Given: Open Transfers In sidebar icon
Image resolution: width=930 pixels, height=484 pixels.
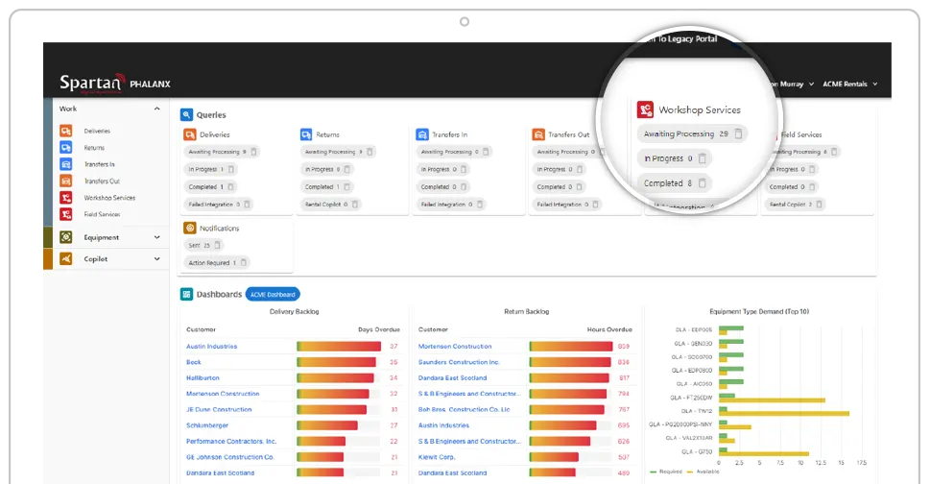Looking at the screenshot, I should tap(66, 164).
